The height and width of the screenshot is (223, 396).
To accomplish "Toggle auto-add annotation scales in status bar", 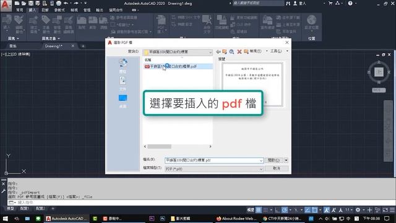I will pos(334,210).
